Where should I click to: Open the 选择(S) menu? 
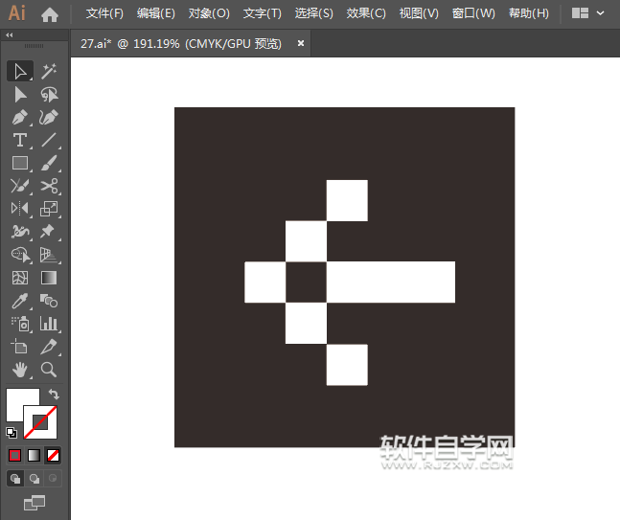314,13
